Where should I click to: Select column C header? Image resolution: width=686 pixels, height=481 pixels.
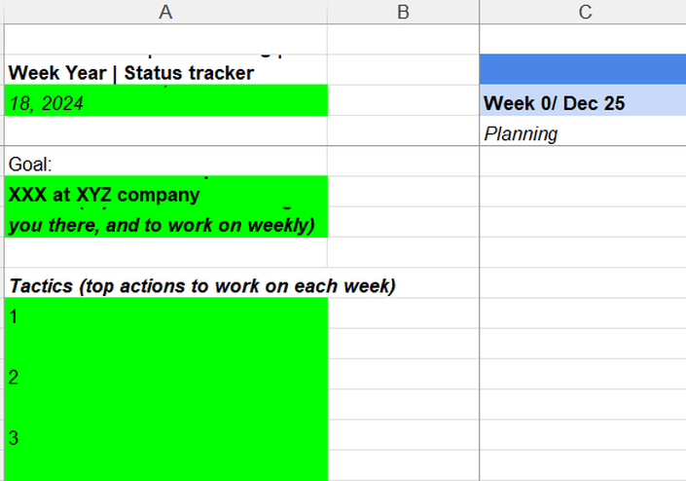tap(583, 12)
